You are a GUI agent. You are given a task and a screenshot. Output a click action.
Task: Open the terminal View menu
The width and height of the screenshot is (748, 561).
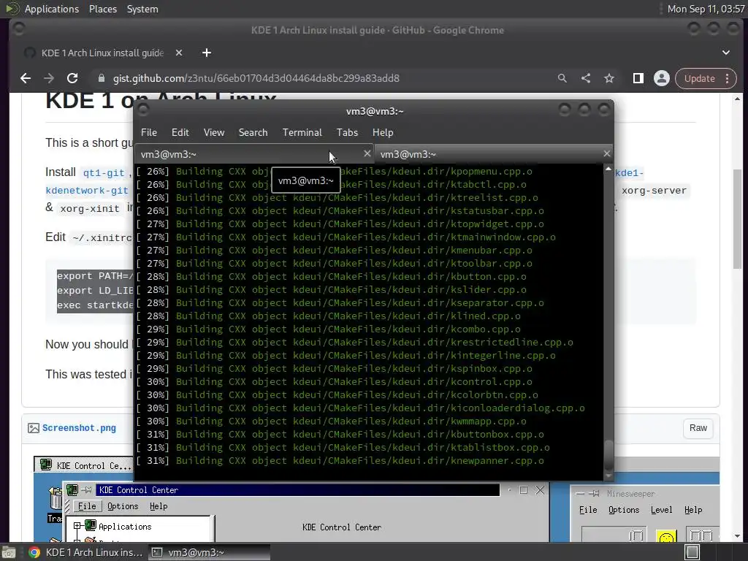pyautogui.click(x=214, y=133)
